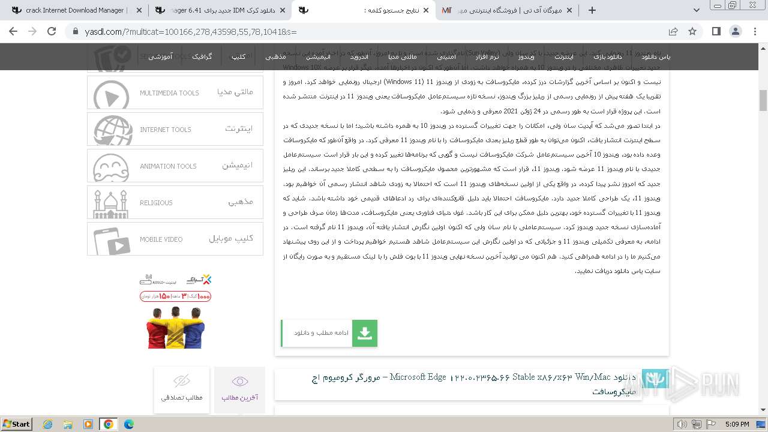The image size is (768, 432).
Task: Open کلیپ navigation item
Action: (x=239, y=56)
